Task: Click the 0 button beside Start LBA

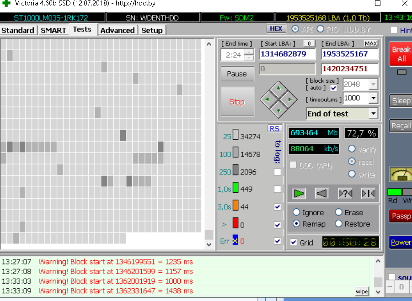Action: pos(309,43)
